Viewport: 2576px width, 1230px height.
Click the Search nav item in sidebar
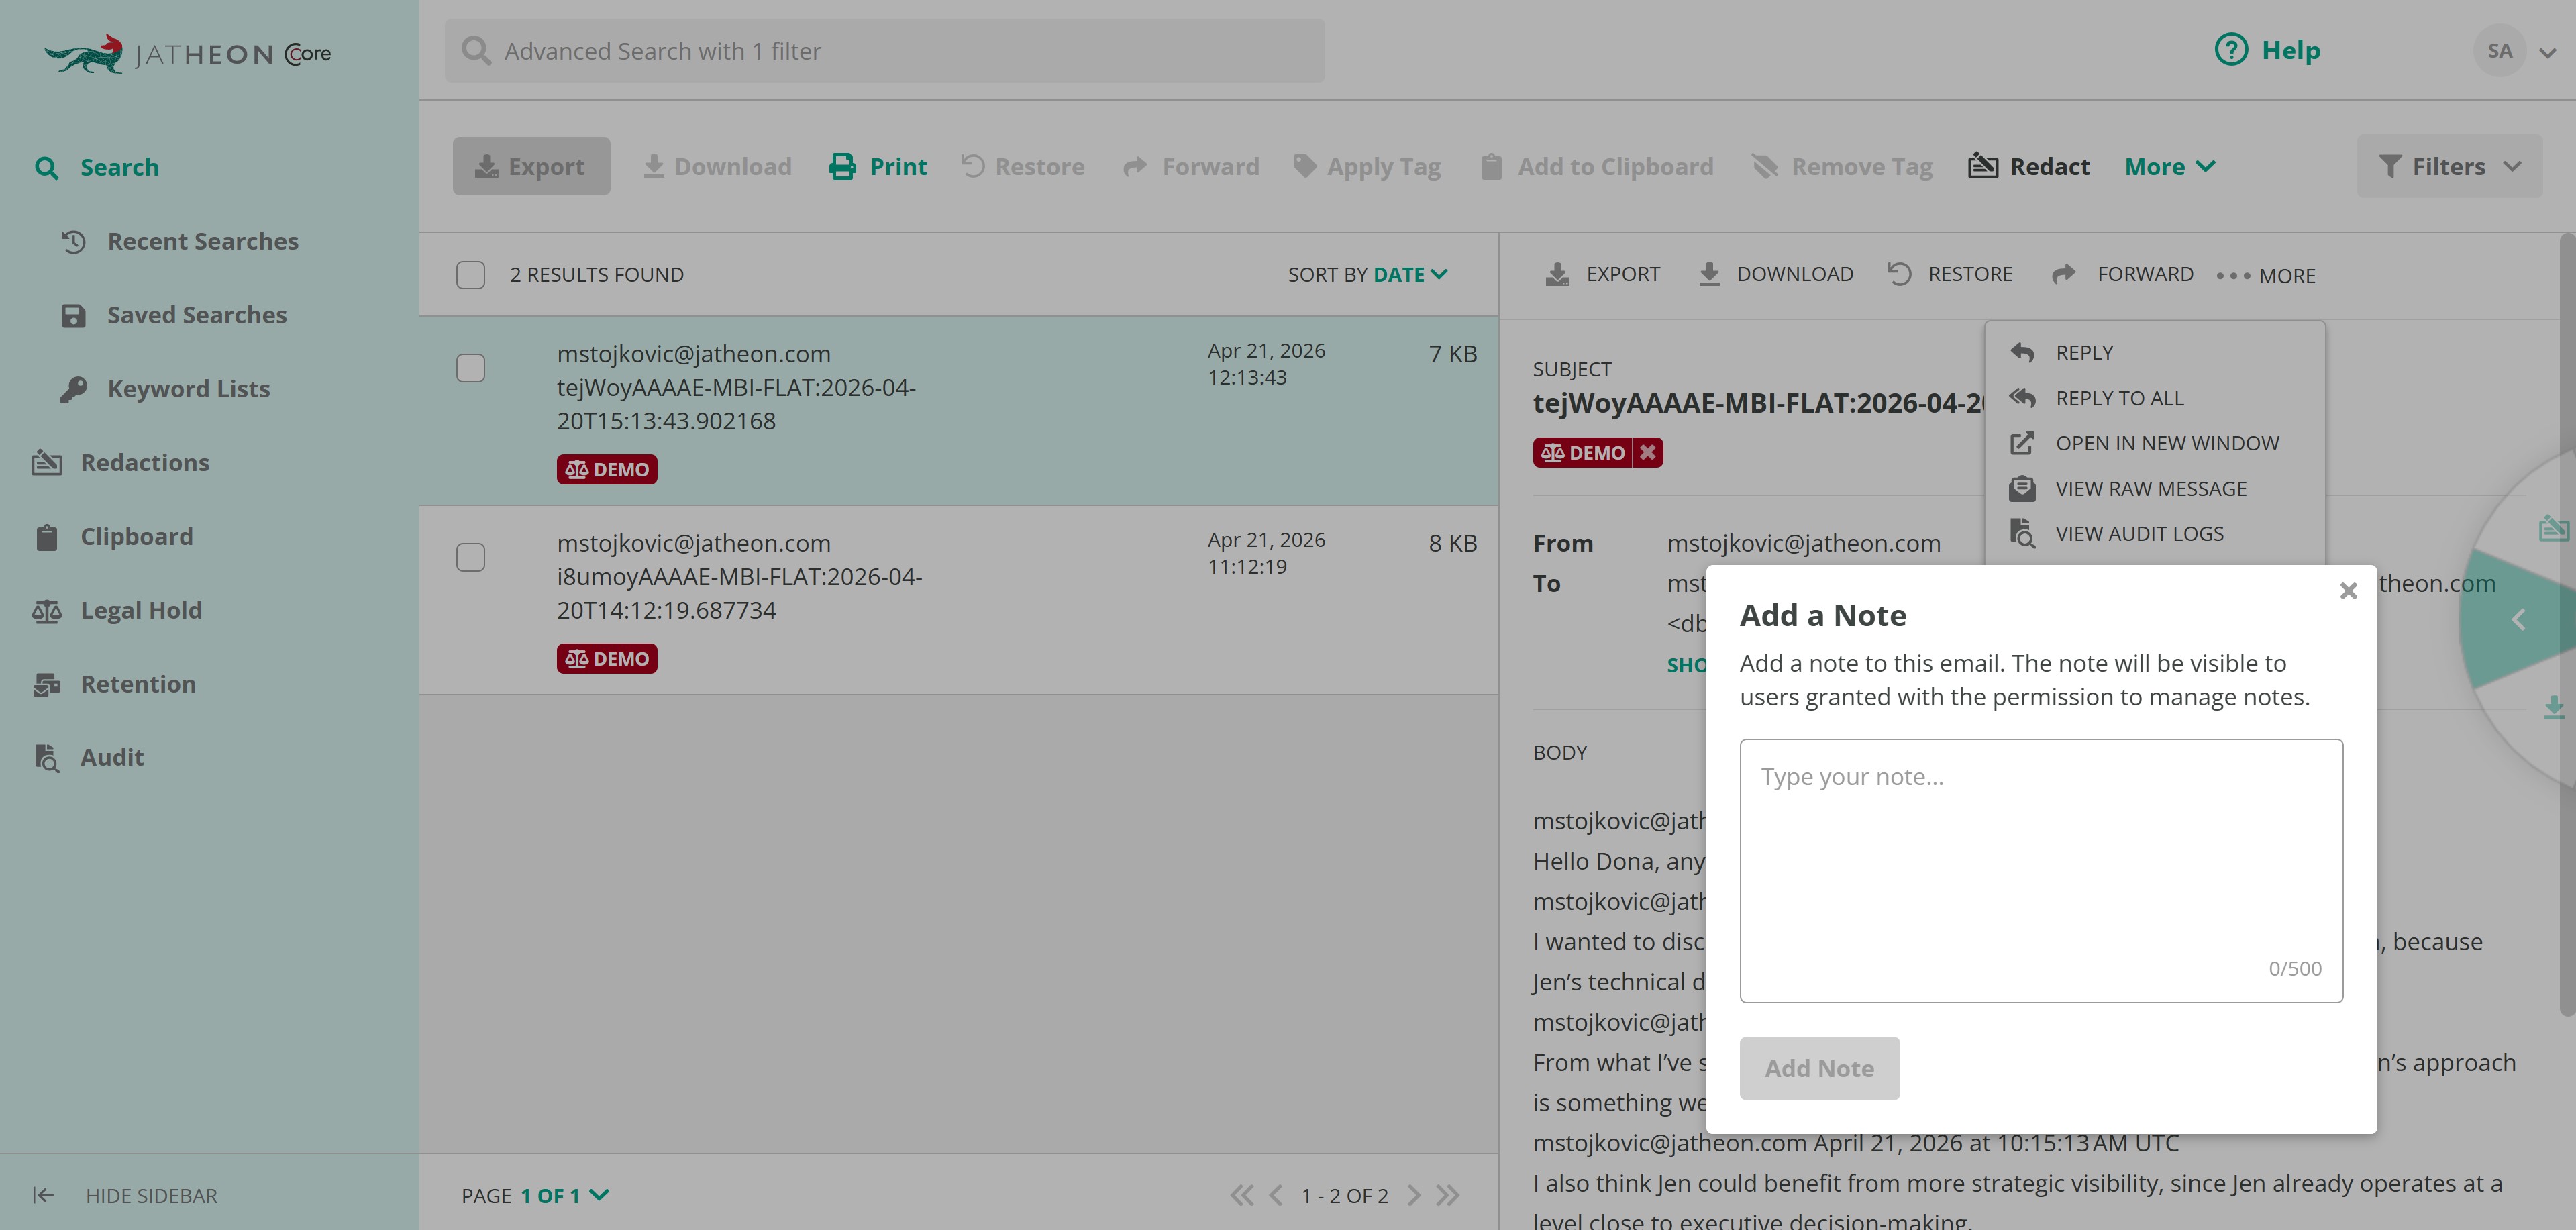click(97, 167)
